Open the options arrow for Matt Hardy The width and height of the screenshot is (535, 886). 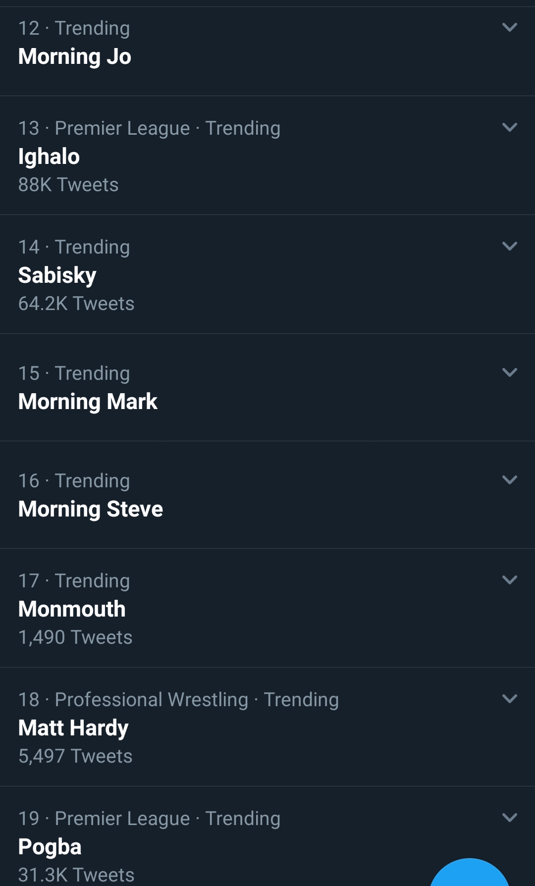click(x=509, y=699)
